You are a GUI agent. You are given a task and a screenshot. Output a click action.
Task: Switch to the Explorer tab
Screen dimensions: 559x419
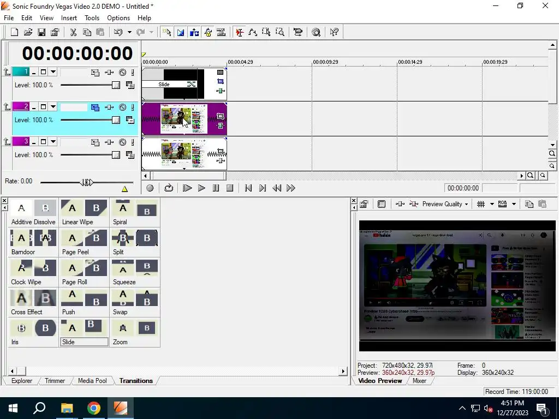[x=22, y=380]
